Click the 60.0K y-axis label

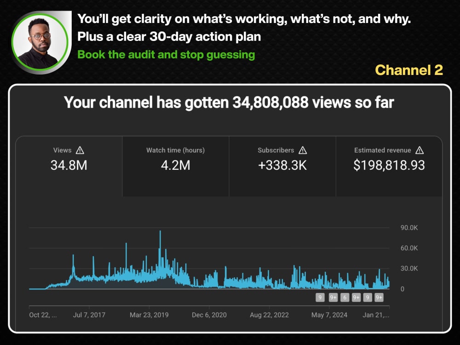[409, 248]
